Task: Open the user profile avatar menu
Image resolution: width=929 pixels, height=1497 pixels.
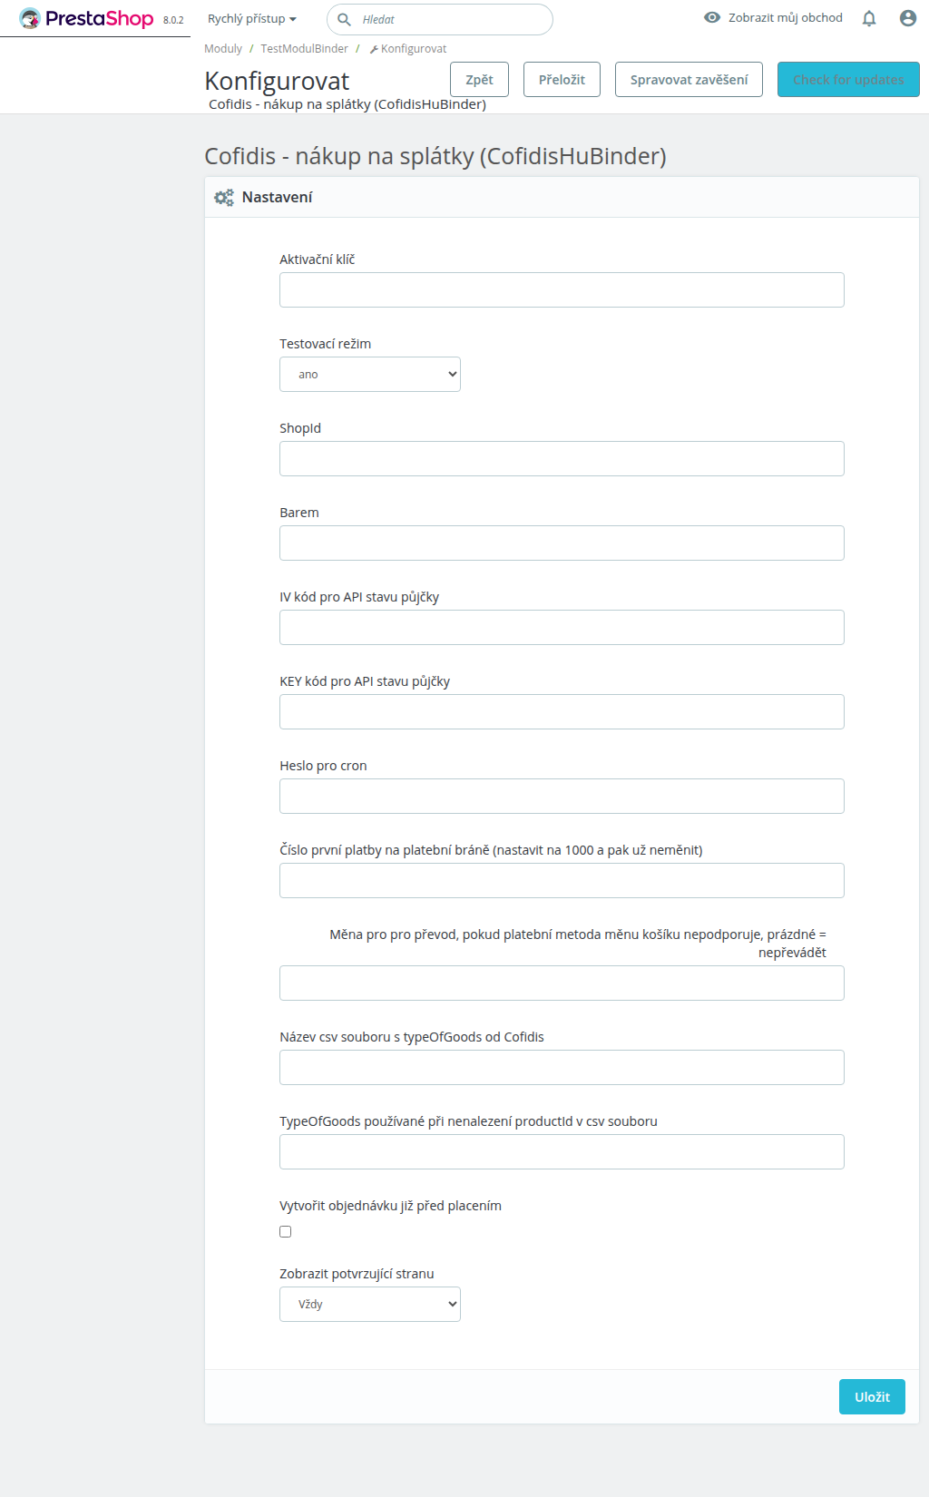Action: [908, 18]
